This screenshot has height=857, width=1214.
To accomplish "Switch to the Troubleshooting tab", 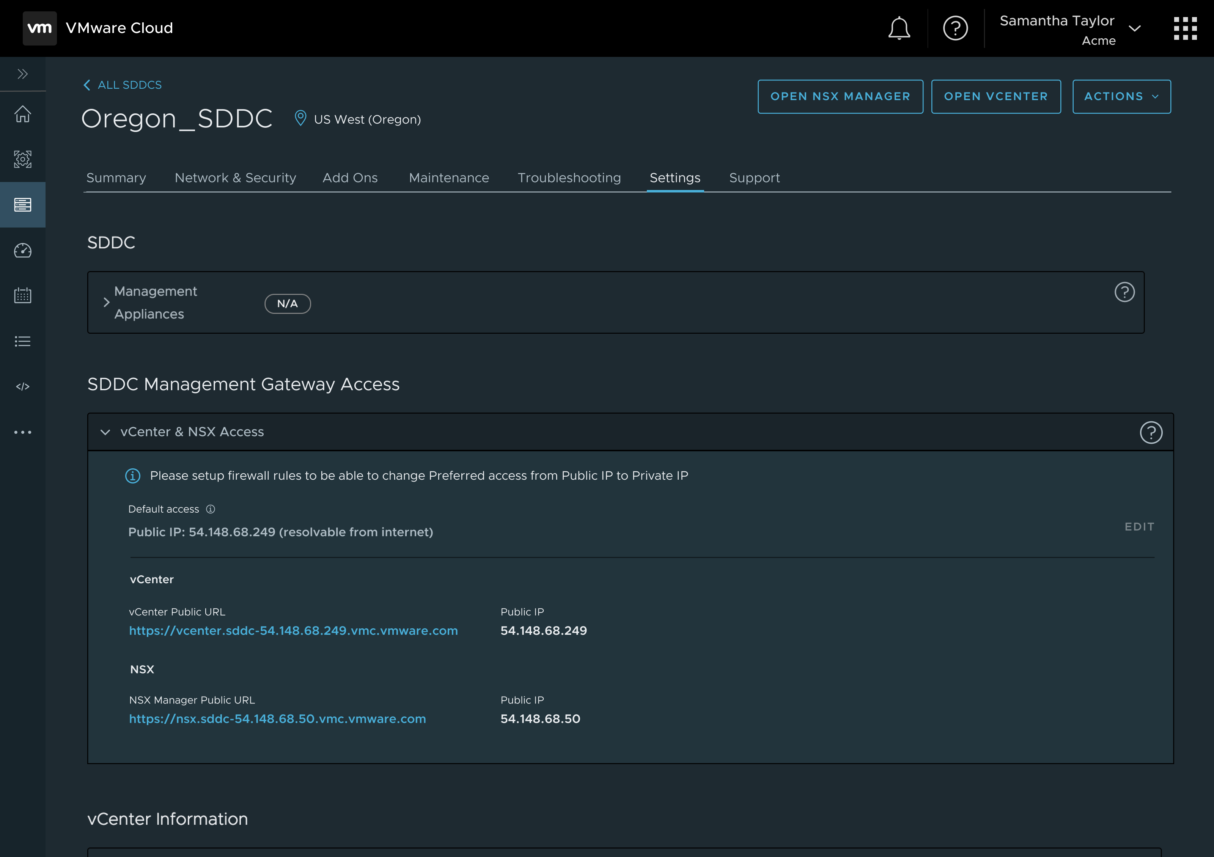I will (x=569, y=178).
